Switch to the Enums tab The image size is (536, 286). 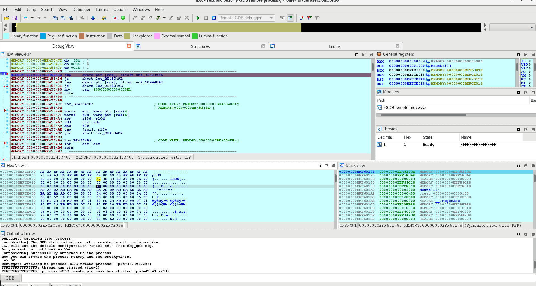click(x=334, y=46)
